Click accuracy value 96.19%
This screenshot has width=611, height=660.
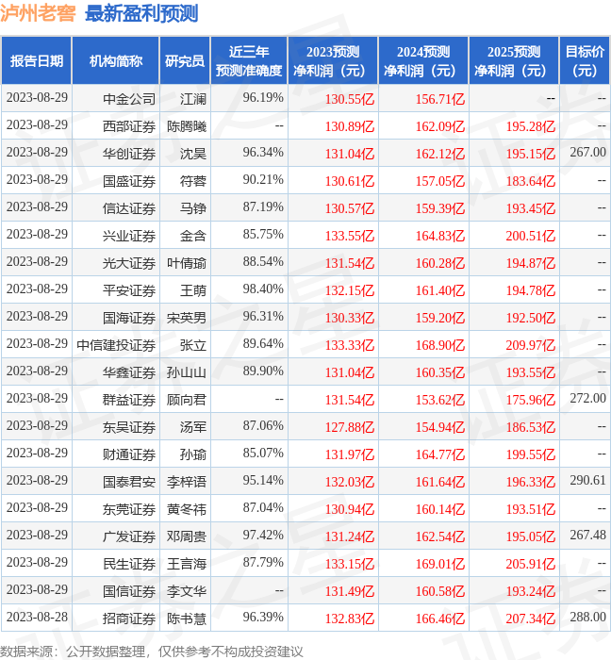[x=263, y=98]
